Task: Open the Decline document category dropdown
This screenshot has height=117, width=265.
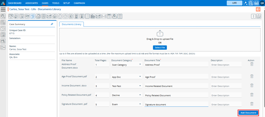Action: click(126, 95)
